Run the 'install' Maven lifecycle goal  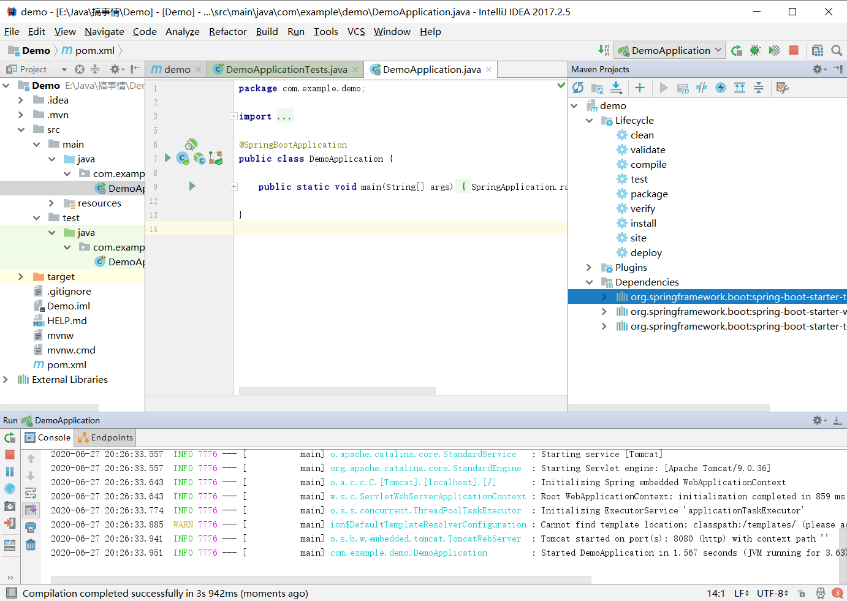[644, 223]
